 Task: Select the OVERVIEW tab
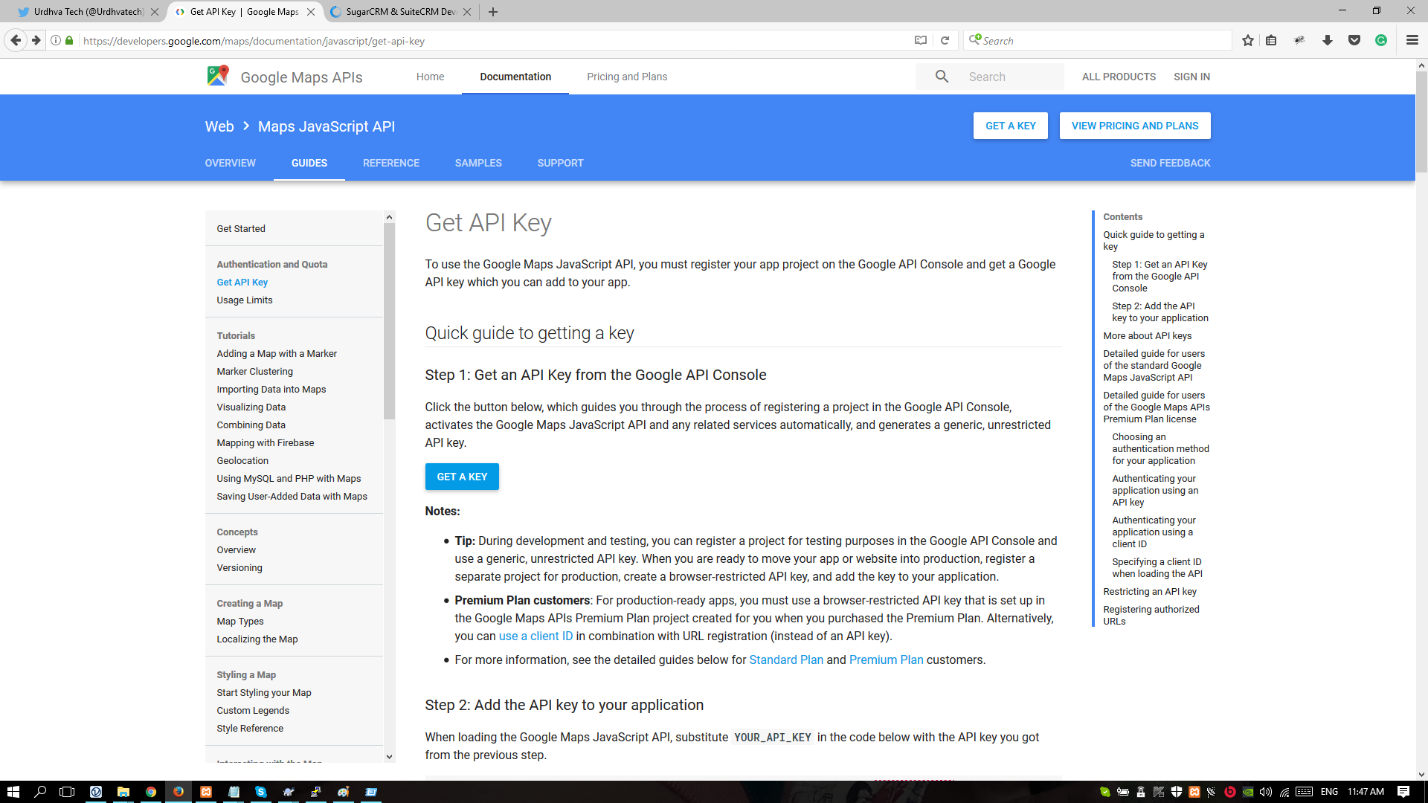[x=231, y=163]
